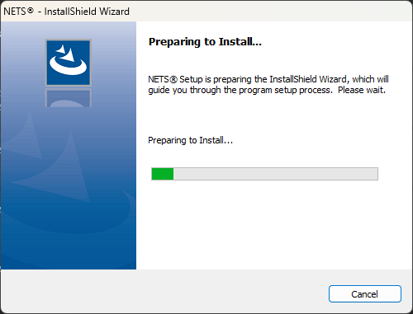413x314 pixels.
Task: Click the "Please wait." text in the description
Action: coord(362,90)
